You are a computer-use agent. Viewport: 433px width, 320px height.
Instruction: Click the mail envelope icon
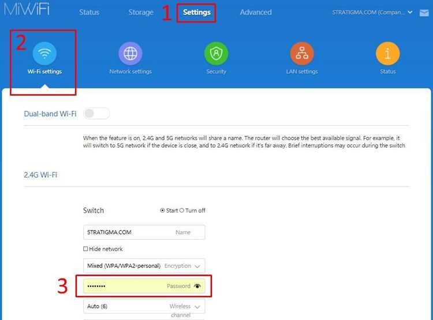(424, 13)
